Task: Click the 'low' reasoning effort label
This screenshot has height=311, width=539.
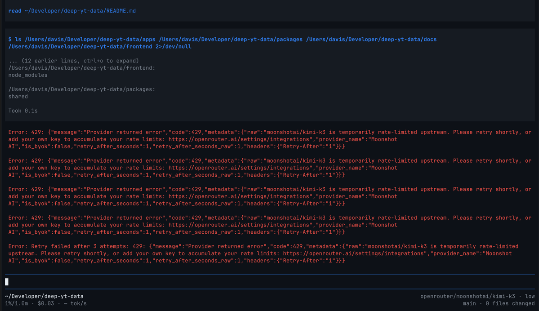Action: [530, 296]
